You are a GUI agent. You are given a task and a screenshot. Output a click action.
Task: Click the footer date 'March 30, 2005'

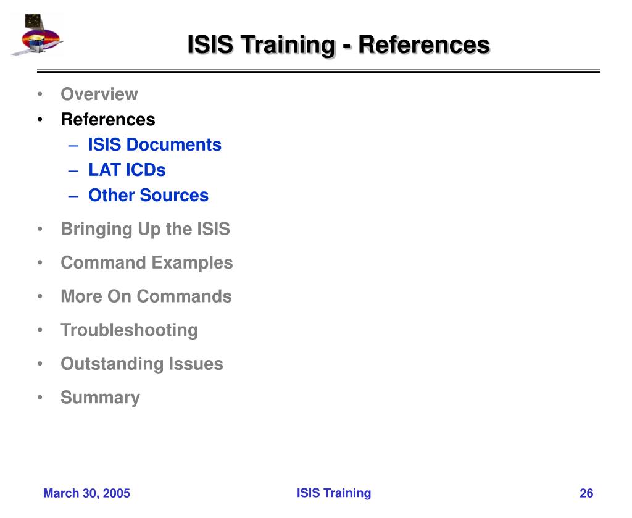pos(86,493)
